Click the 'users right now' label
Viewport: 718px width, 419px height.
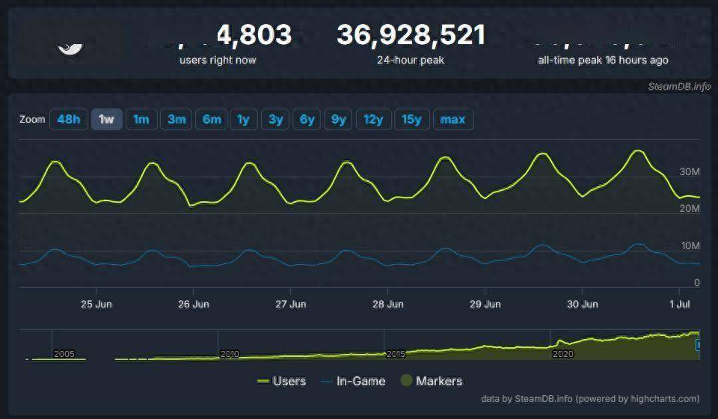click(218, 60)
